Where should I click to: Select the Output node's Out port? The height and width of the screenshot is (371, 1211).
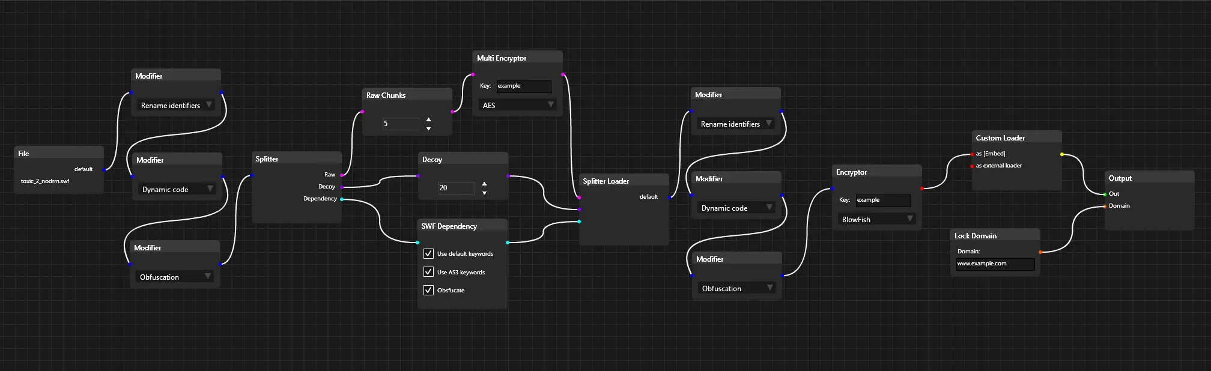coord(1105,195)
